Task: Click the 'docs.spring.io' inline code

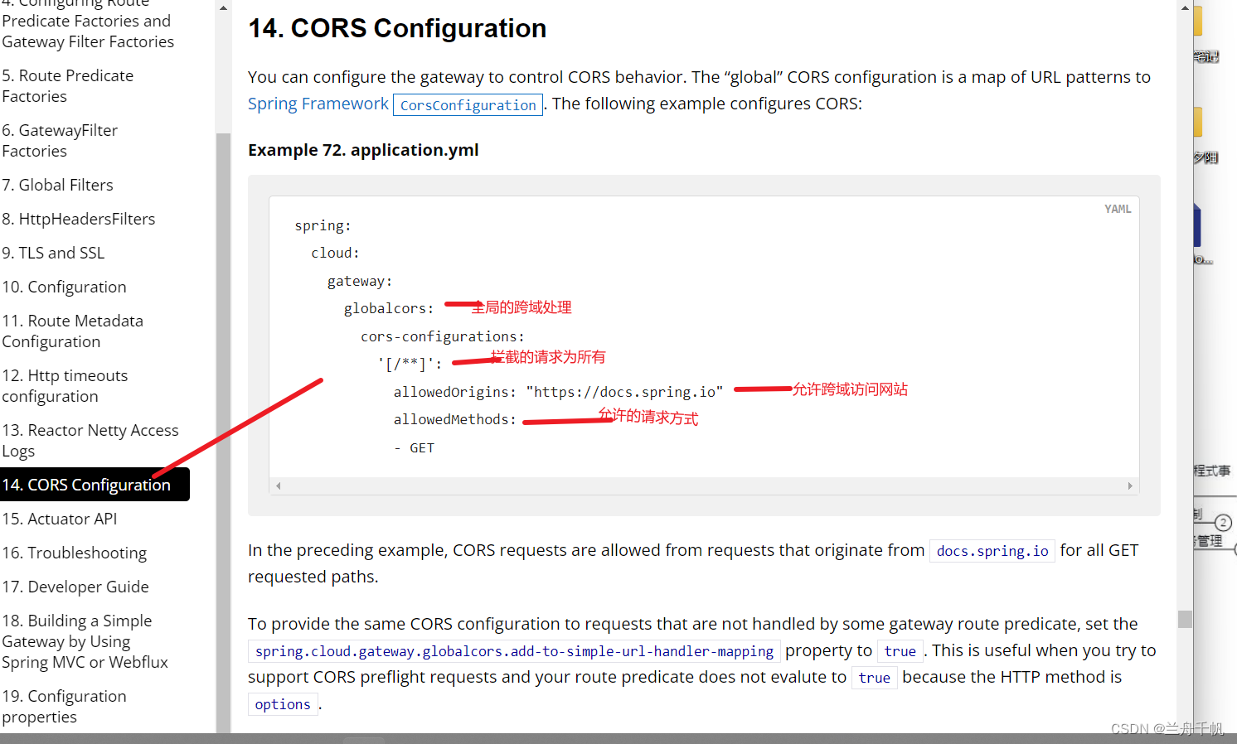Action: (992, 551)
